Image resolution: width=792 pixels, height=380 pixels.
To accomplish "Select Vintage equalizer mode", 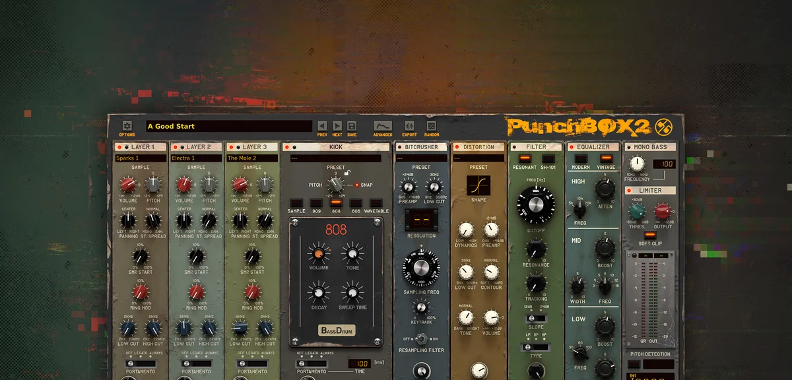I will (606, 158).
